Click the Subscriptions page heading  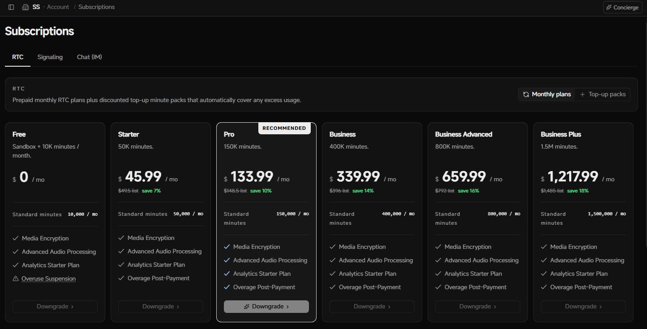(x=39, y=31)
